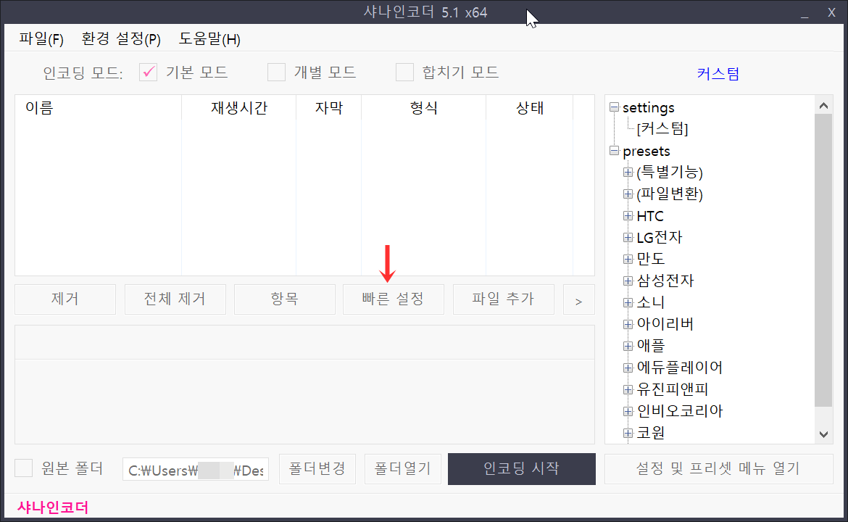Expand the 인비오코리아 preset folder
The height and width of the screenshot is (522, 848).
[628, 411]
